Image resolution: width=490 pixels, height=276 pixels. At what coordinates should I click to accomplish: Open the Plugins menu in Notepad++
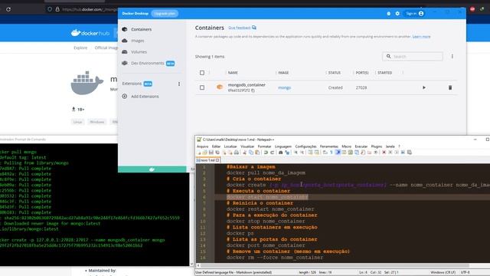coord(377,146)
